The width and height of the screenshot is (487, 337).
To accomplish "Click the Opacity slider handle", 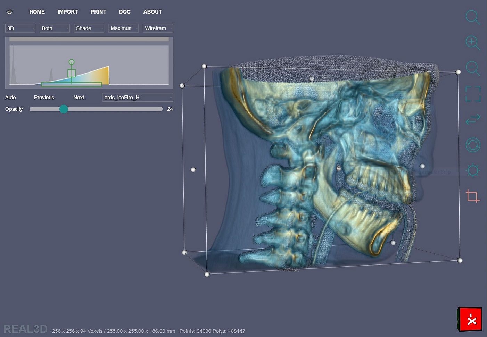I will [64, 109].
